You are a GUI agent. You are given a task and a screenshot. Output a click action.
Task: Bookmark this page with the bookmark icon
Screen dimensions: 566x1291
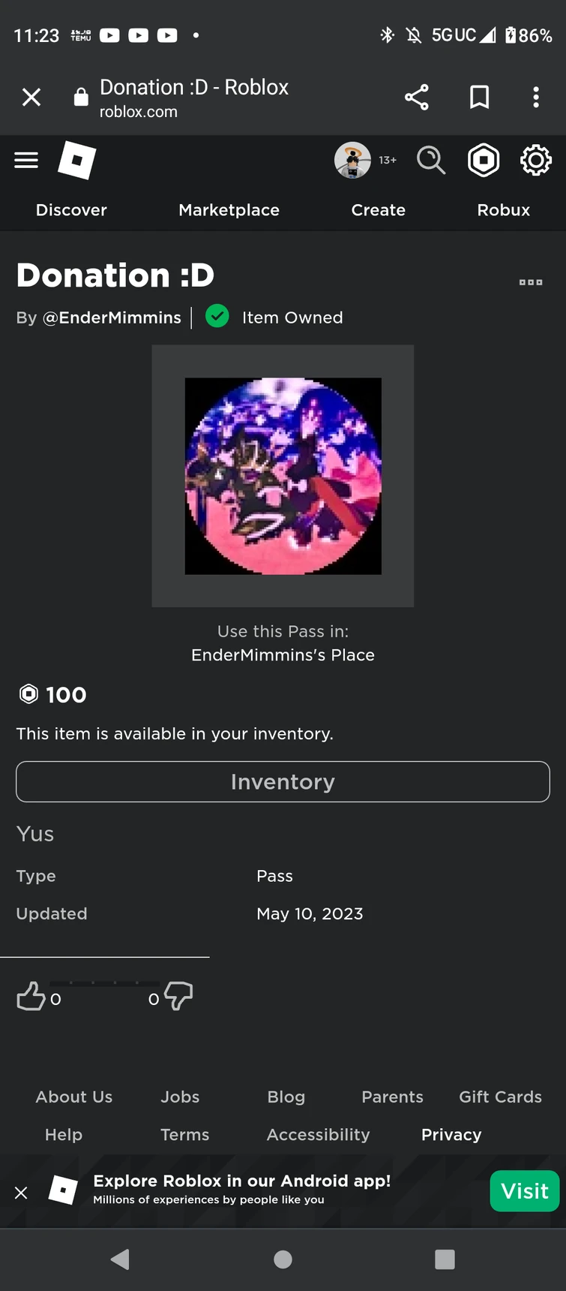click(x=479, y=97)
